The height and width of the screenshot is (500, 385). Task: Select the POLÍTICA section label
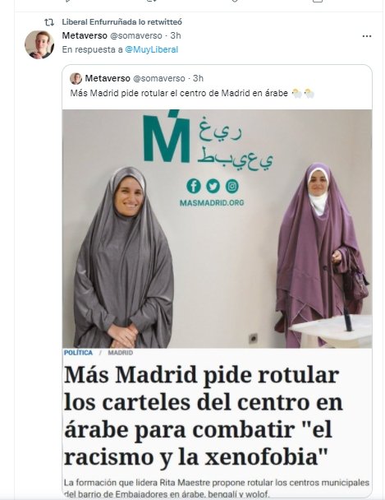pos(78,353)
